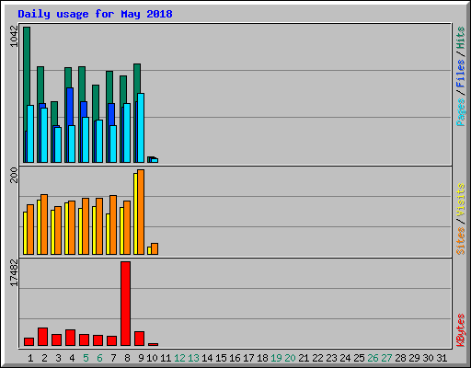Click day label 22 on the axis

click(317, 358)
